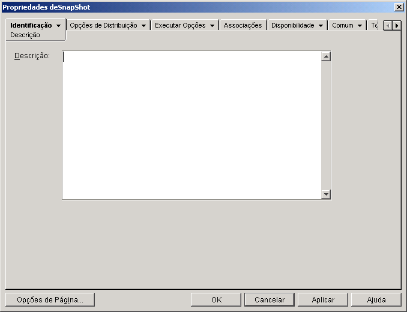Expand the Comum tab dropdown arrow
The width and height of the screenshot is (407, 312).
point(360,26)
